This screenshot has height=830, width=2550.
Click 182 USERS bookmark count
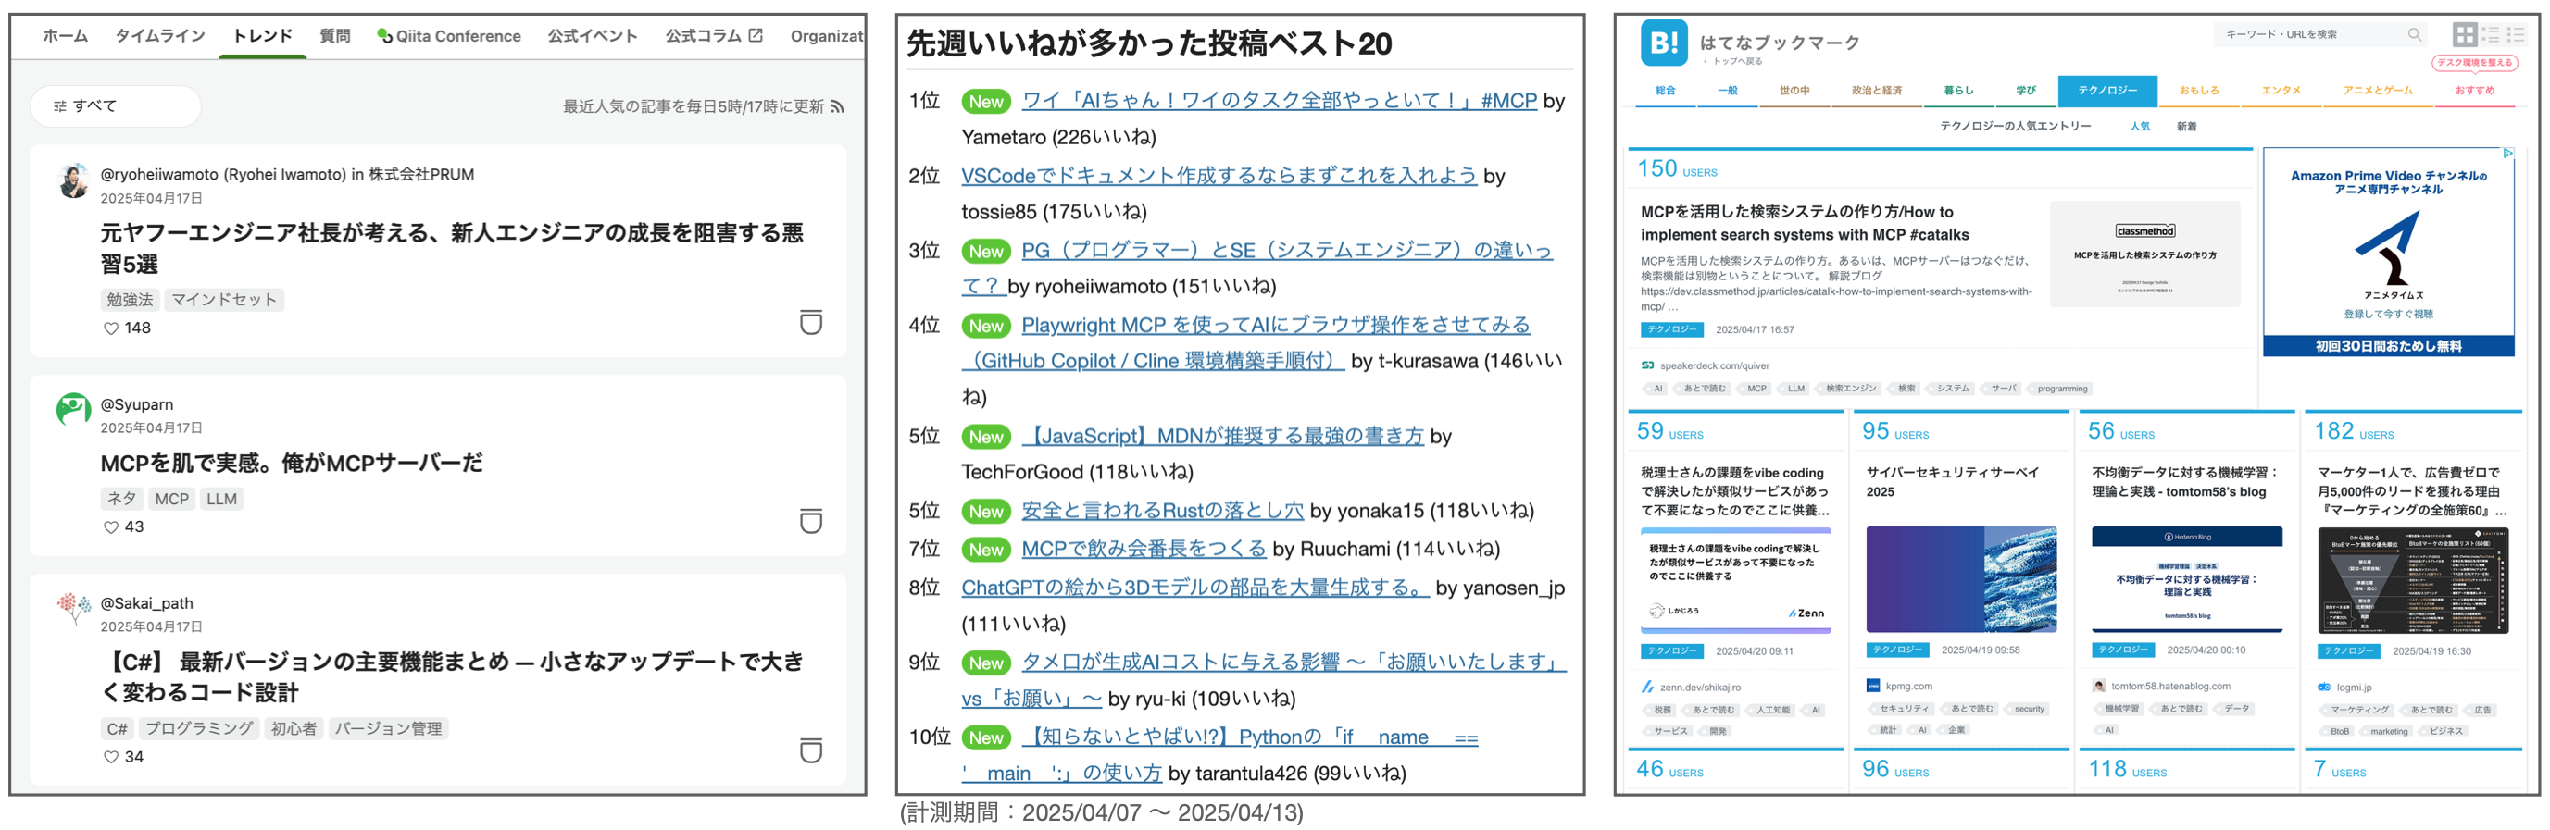(x=2353, y=431)
